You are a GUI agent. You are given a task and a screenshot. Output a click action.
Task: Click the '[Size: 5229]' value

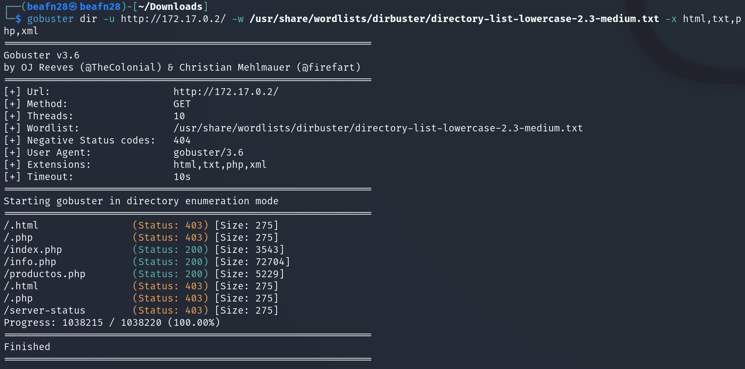coord(250,274)
